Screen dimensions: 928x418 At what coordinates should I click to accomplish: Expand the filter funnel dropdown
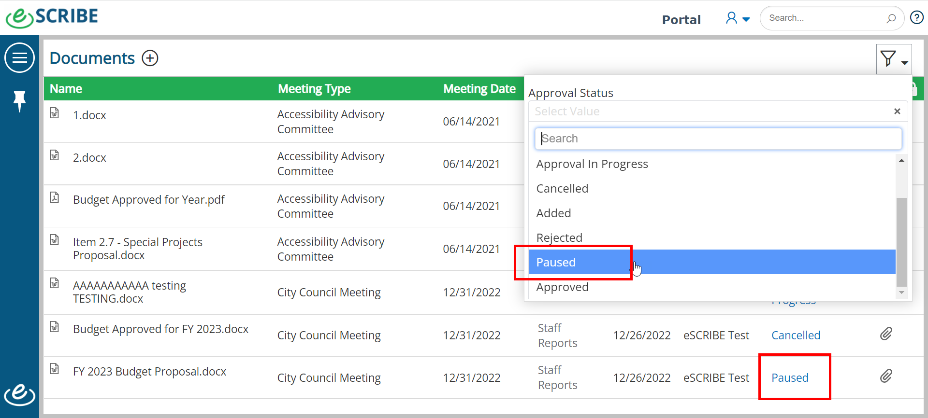pos(894,59)
